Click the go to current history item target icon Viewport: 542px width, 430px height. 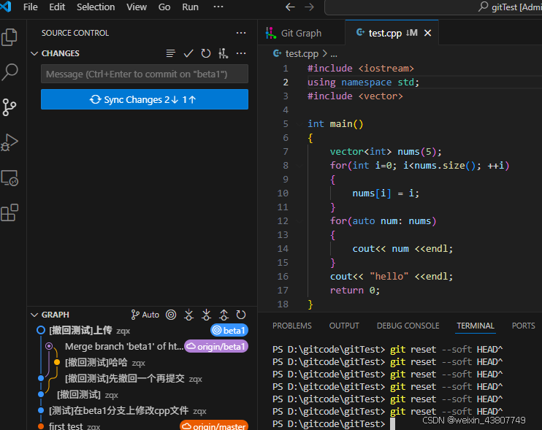click(171, 315)
